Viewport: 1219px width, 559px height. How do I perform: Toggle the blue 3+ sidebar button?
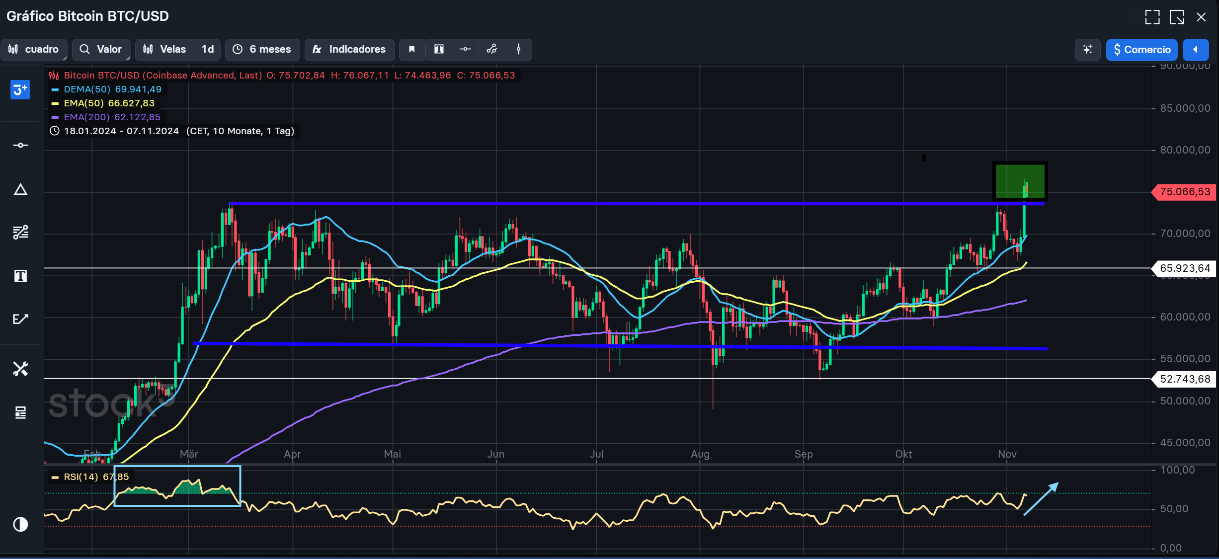(20, 90)
